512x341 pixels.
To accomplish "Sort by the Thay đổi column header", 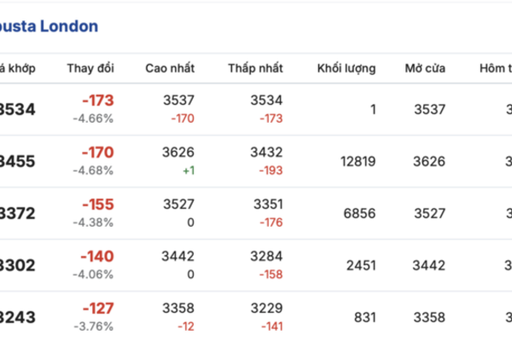I will [x=90, y=68].
